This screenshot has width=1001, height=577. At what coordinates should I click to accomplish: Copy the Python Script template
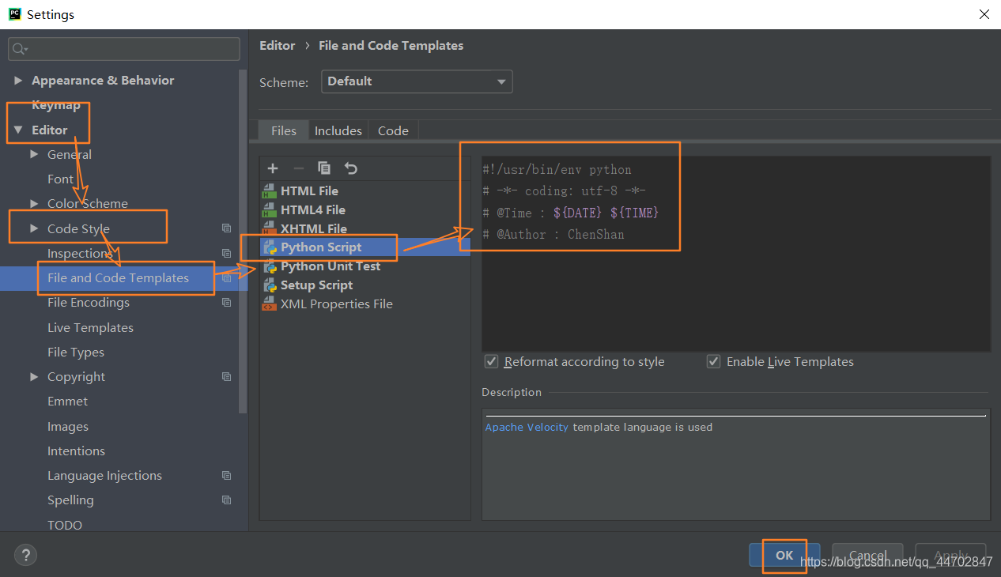(324, 168)
